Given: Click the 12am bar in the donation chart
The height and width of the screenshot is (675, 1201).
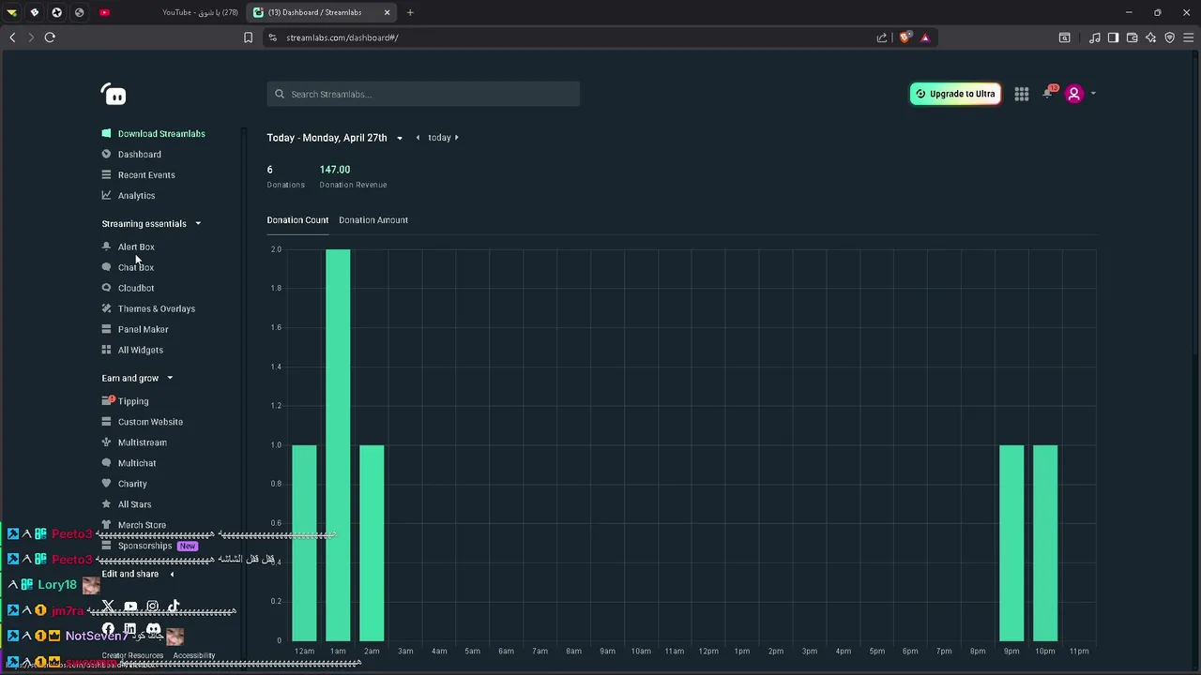Looking at the screenshot, I should pyautogui.click(x=304, y=543).
